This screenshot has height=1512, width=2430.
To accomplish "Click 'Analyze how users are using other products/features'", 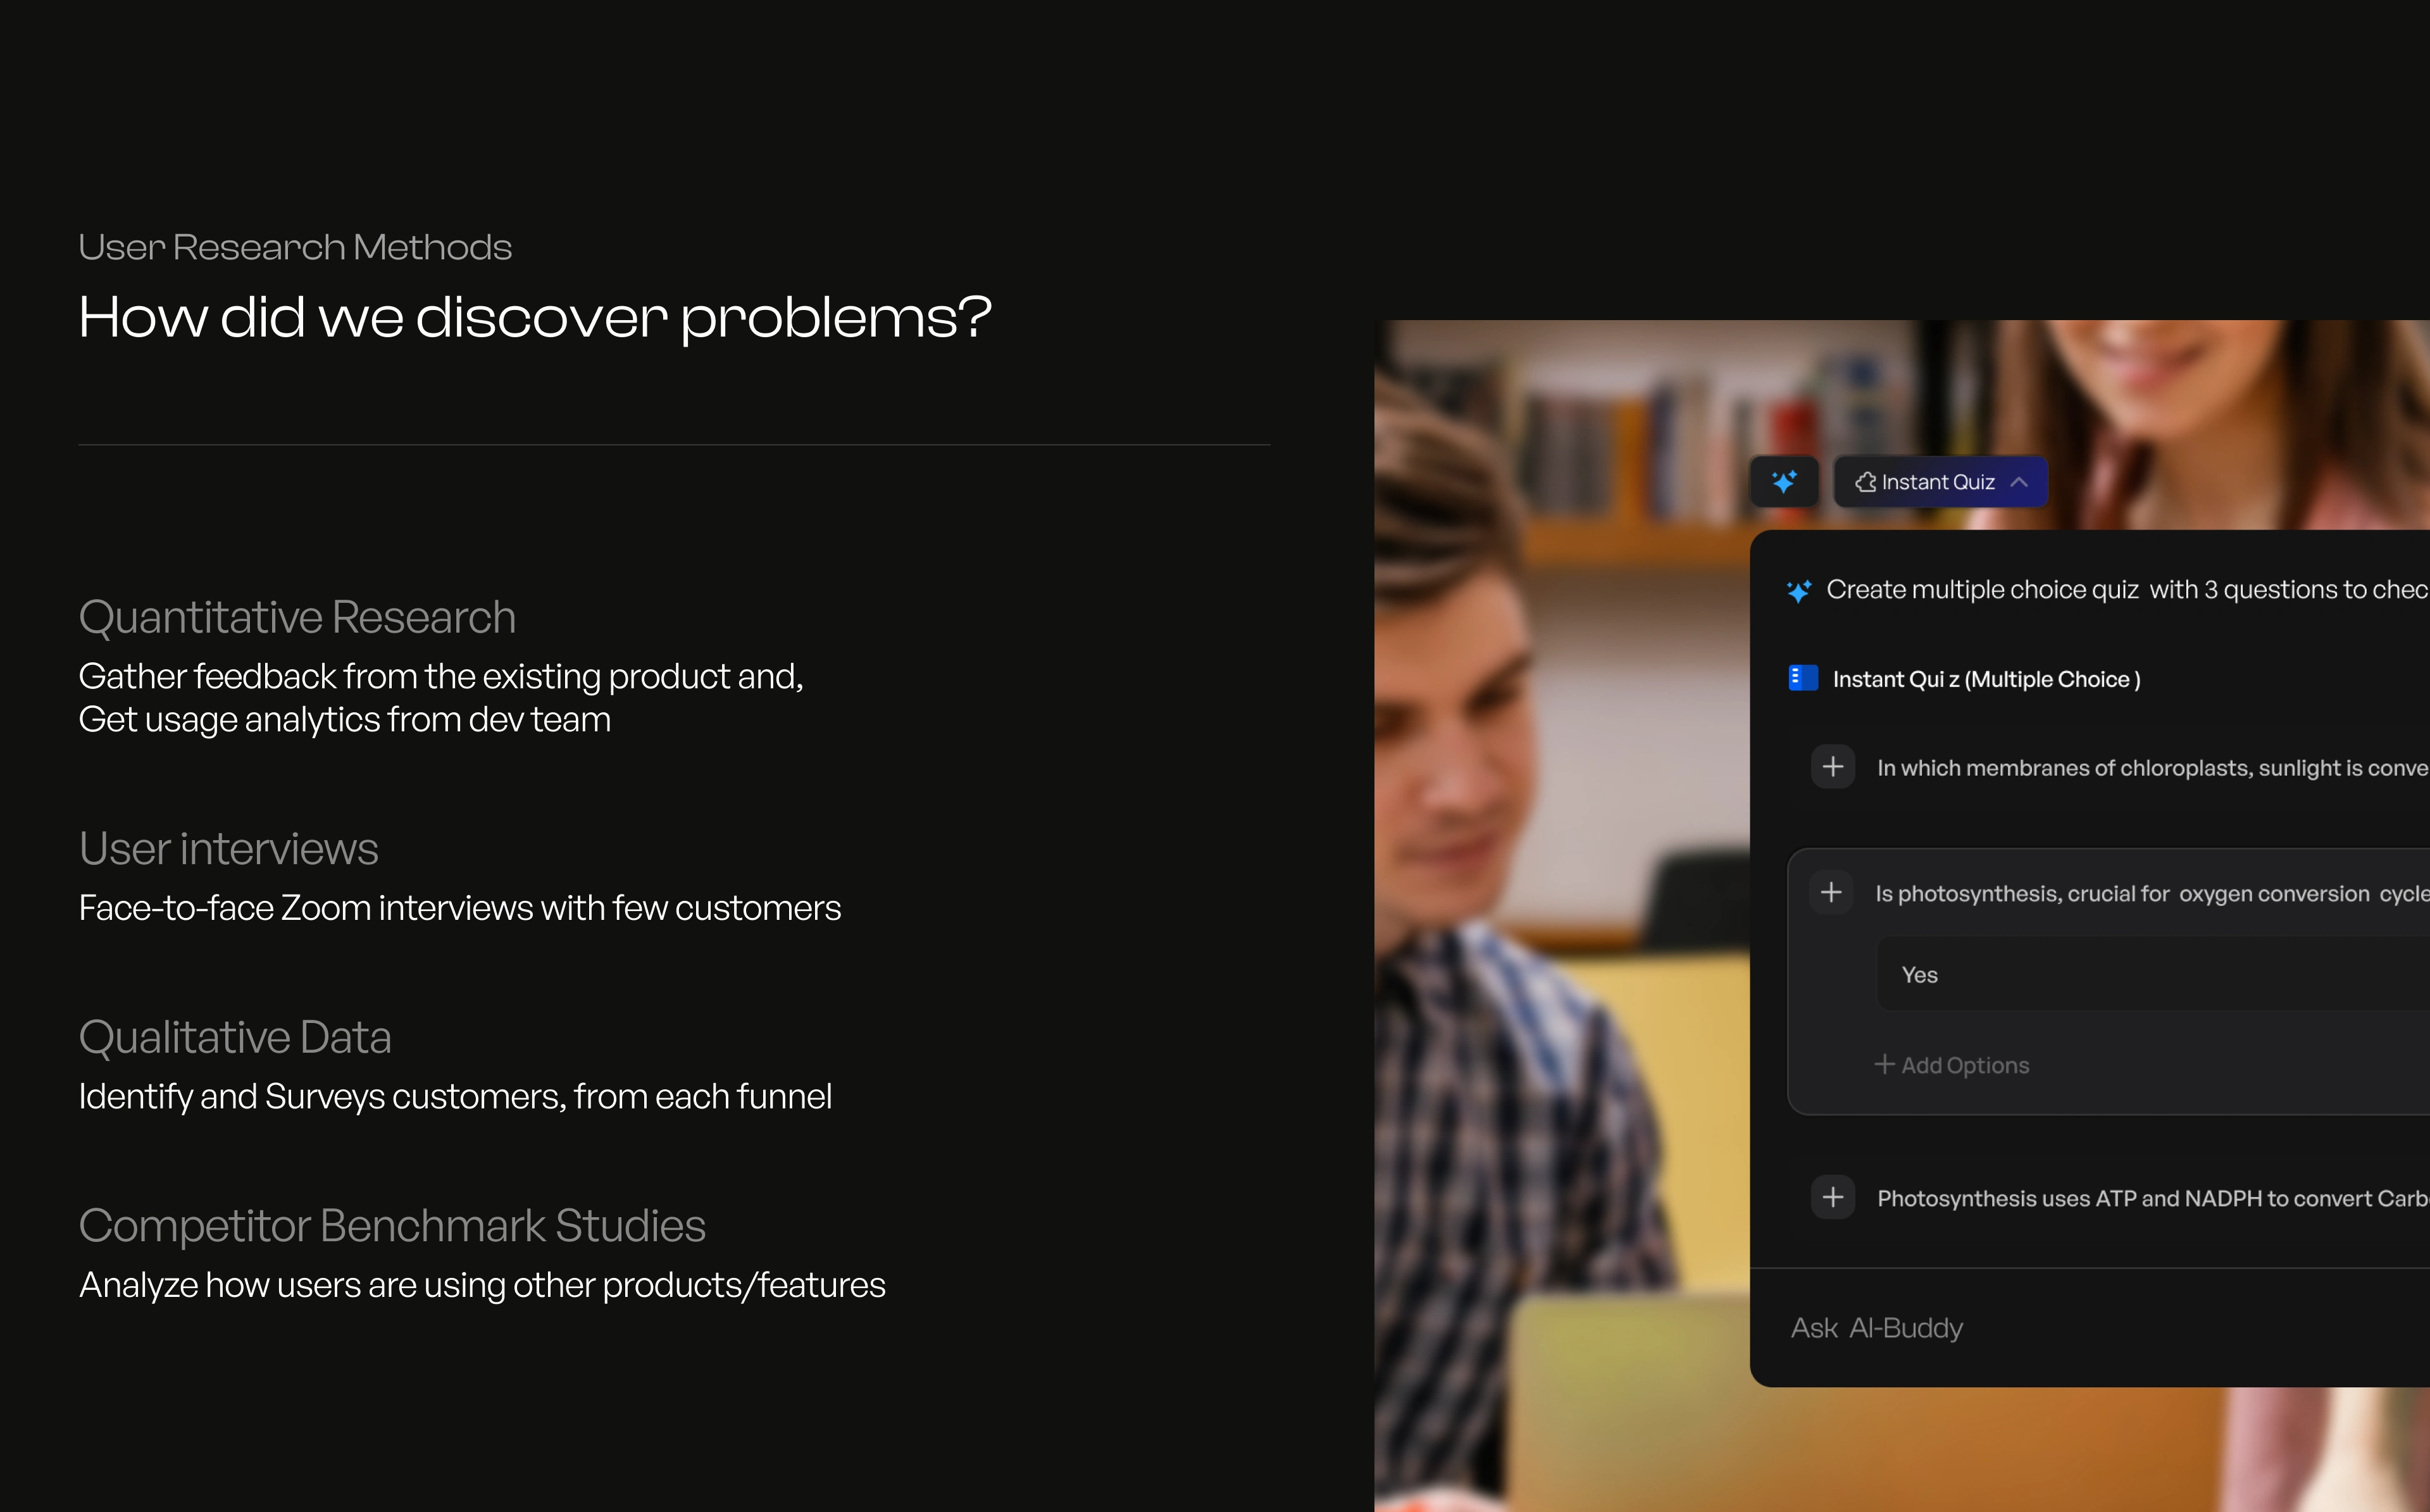I will [x=482, y=1285].
